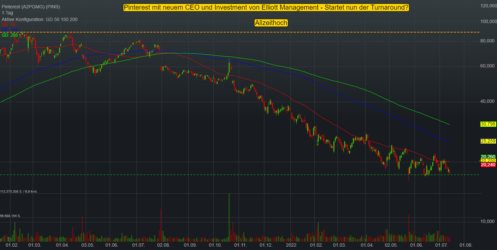Click the 02.05. date on time axis
The image size is (497, 250).
391,245
